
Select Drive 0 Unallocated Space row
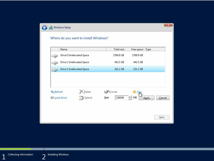click(108, 55)
